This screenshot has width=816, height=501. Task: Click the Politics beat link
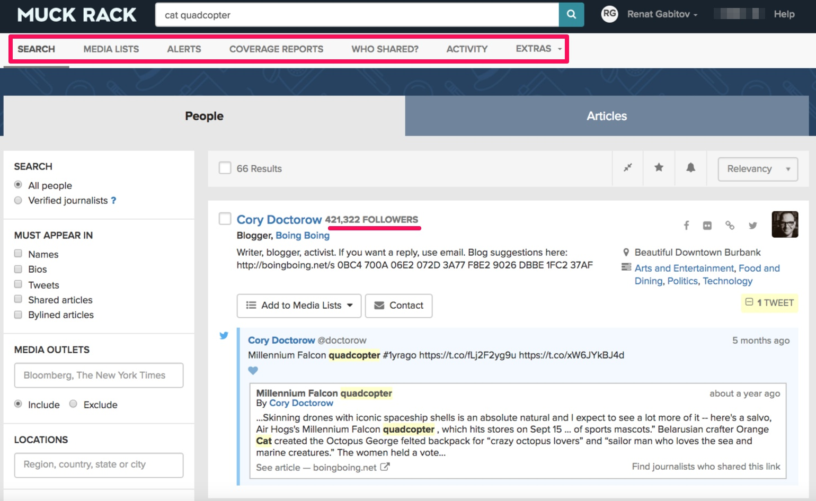(x=682, y=281)
